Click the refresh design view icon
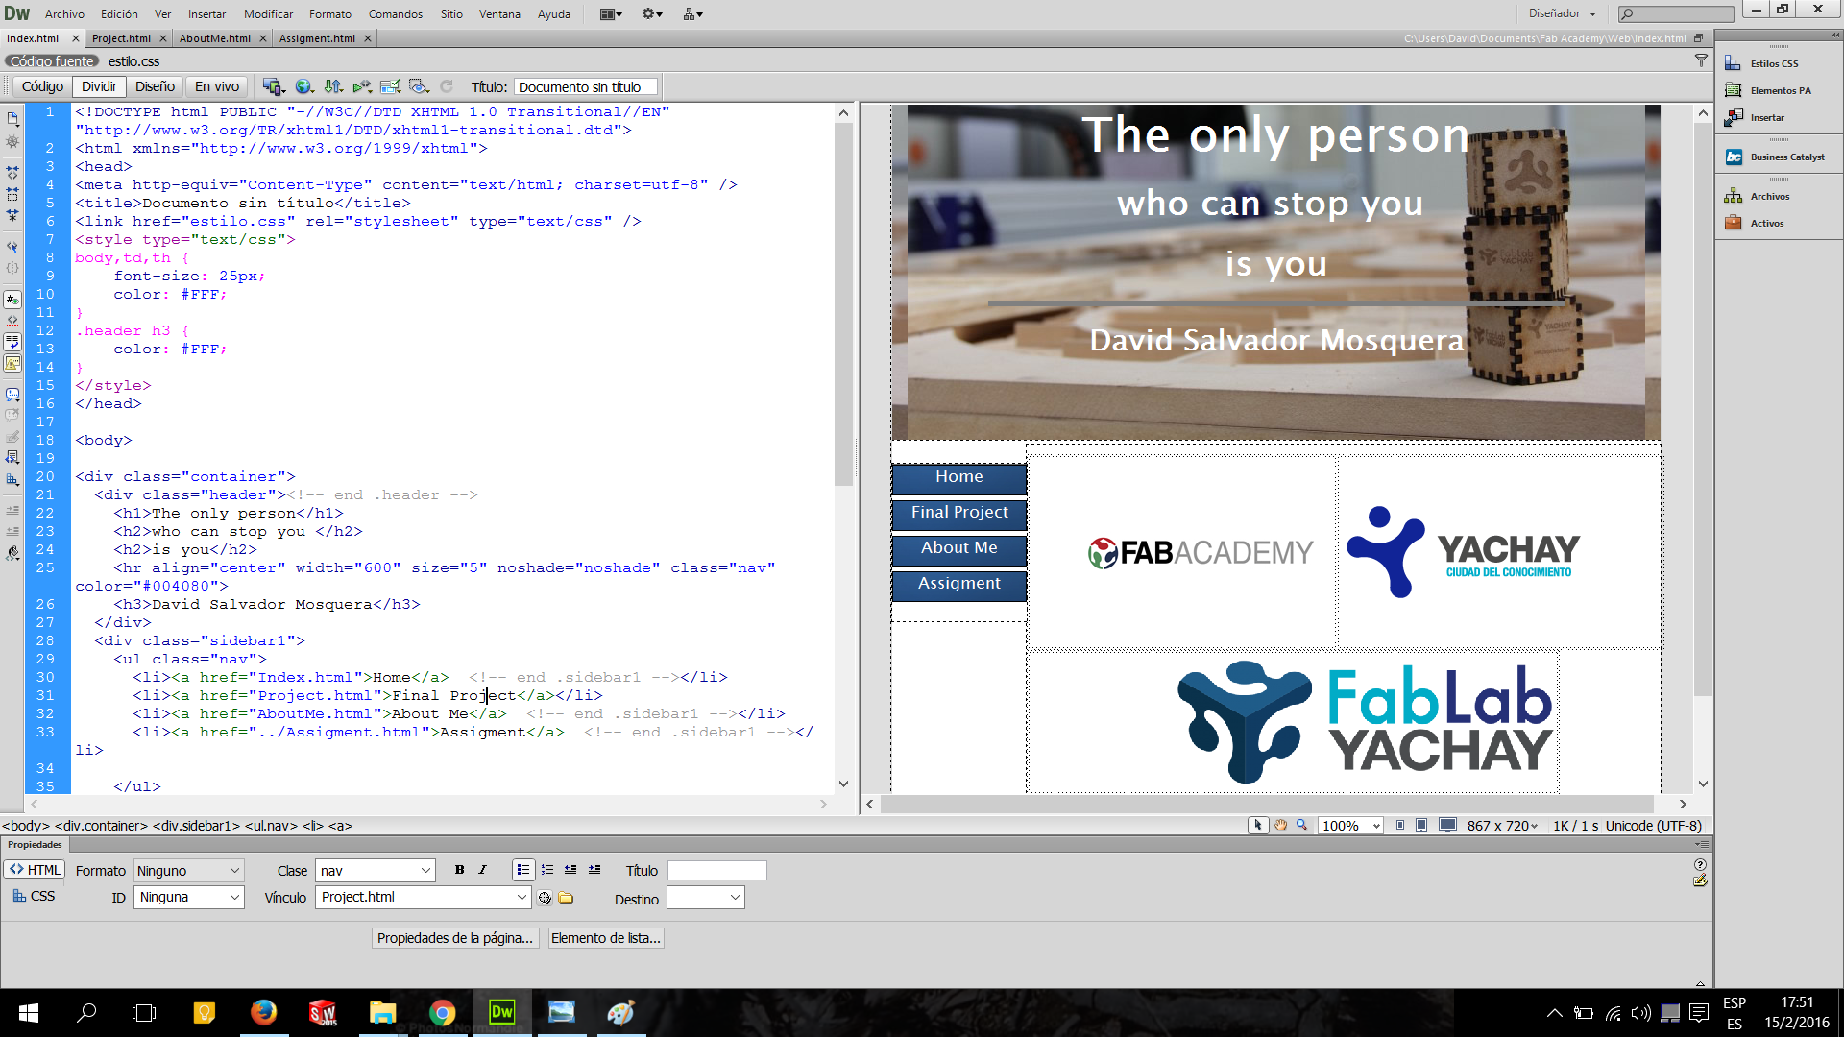Screen dimensions: 1844x1037 (x=447, y=86)
